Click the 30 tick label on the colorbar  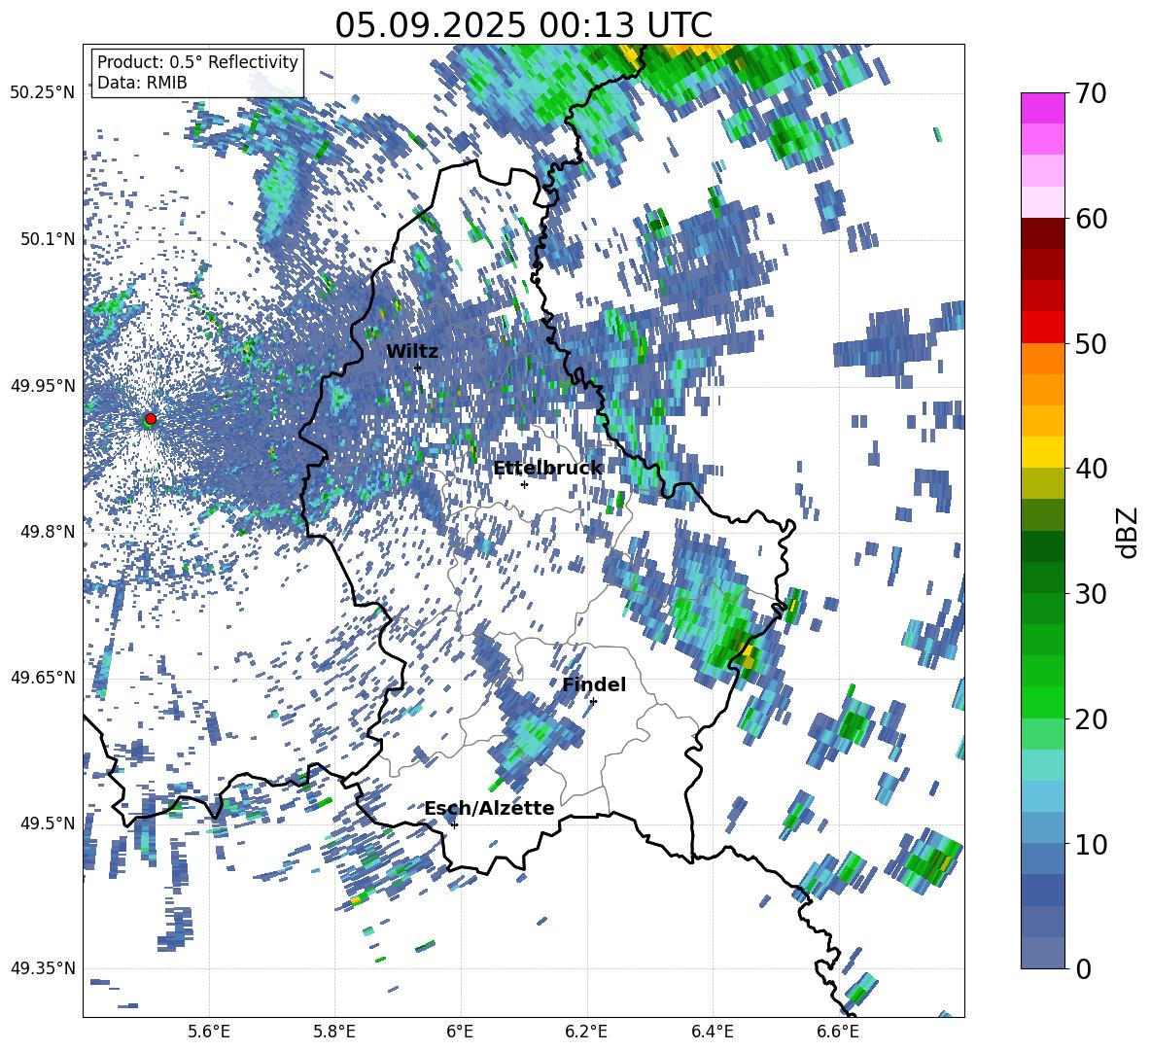1091,594
